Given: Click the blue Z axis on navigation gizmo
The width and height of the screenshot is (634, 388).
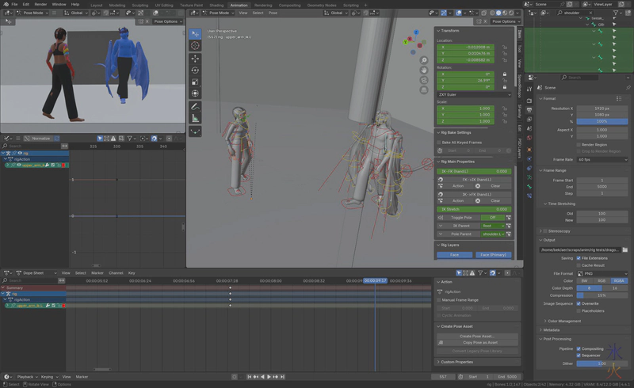Looking at the screenshot, I should (x=416, y=32).
